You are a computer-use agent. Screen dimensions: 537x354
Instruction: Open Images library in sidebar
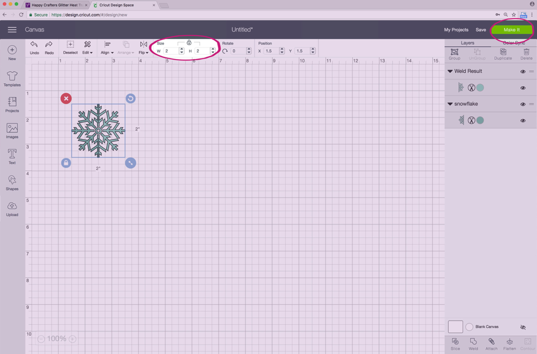[x=12, y=131]
